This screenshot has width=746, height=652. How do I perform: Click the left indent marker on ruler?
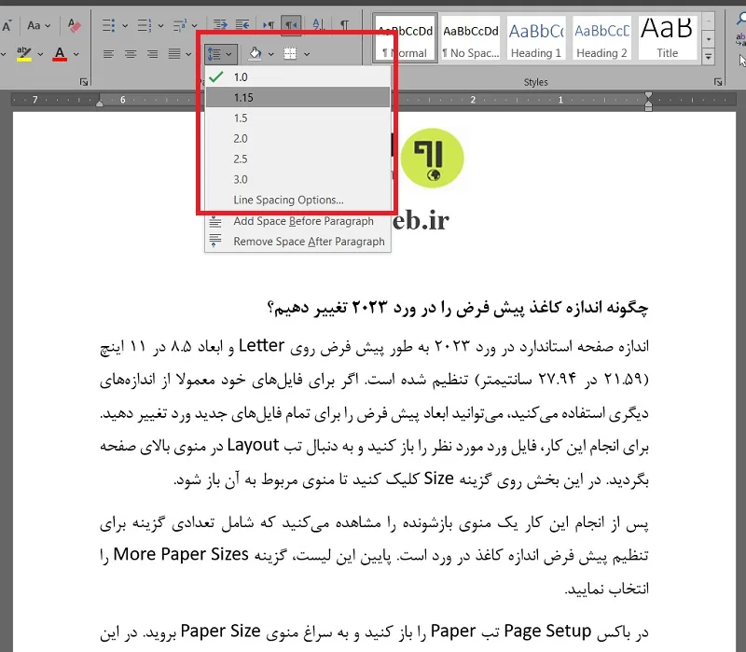point(100,102)
